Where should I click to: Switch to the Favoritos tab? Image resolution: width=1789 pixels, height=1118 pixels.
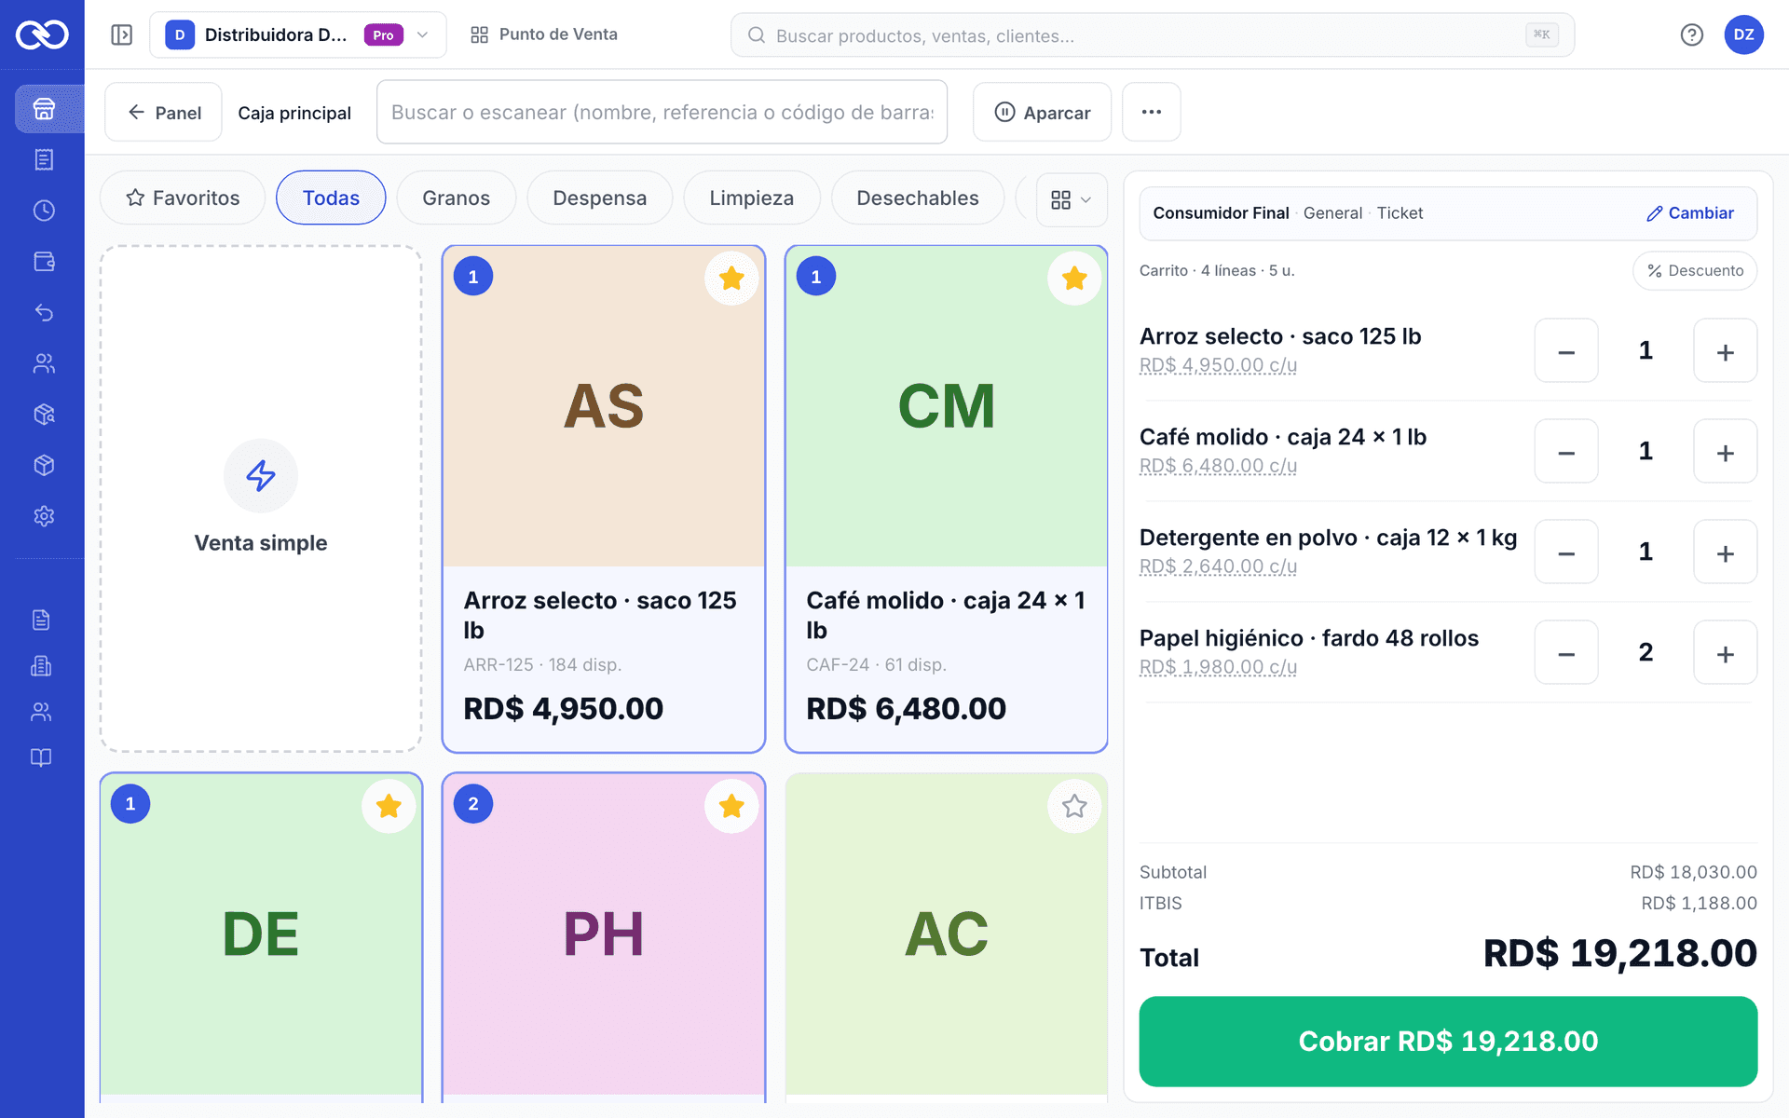(183, 198)
